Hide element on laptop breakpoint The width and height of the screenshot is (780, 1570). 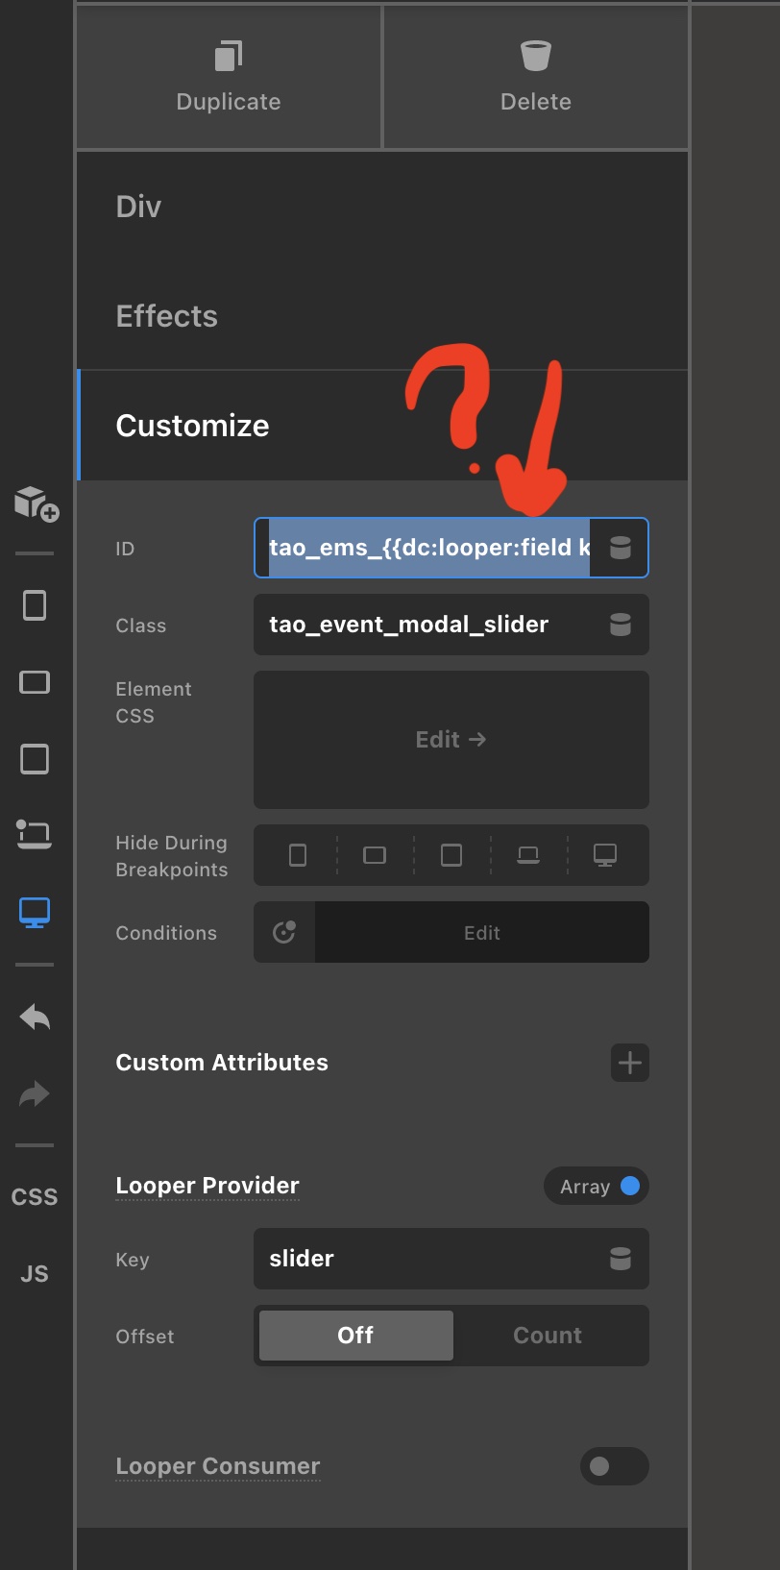528,855
